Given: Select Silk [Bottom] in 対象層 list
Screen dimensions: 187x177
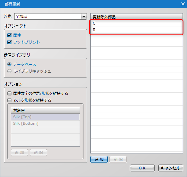Looking at the screenshot, I should tap(45, 123).
